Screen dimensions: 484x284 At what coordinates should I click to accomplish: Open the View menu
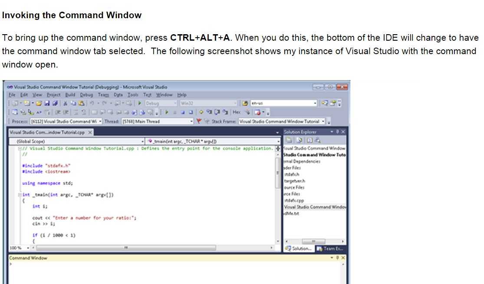(x=37, y=95)
